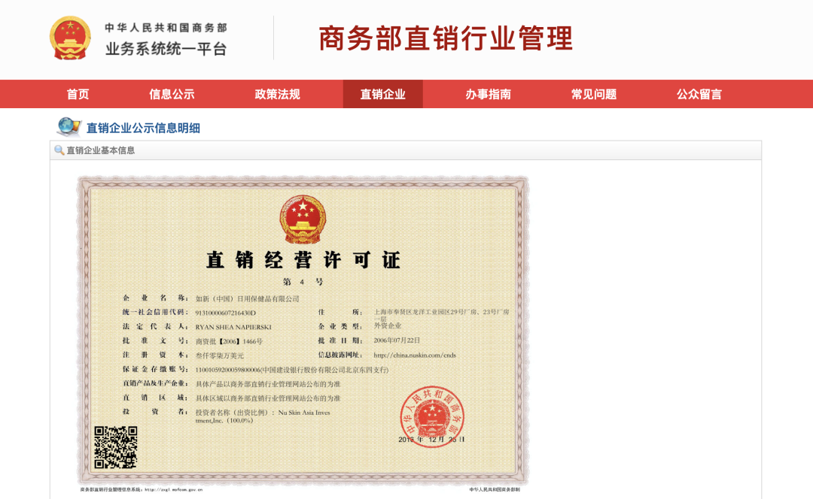
Task: Click the deposit account number with 中国建设银行
Action: click(x=292, y=370)
